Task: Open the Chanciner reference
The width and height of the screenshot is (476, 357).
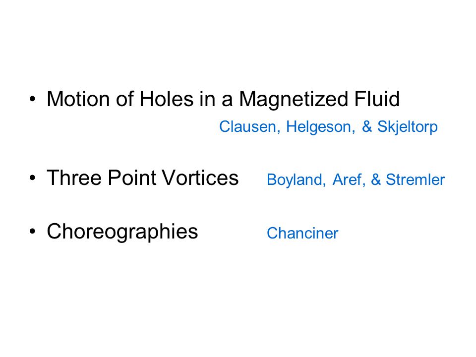Action: 302,233
